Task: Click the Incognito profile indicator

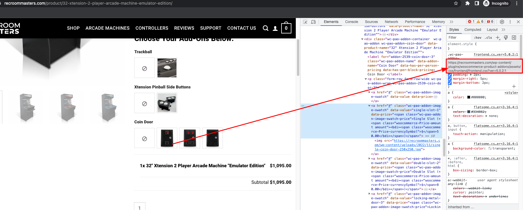Action: pyautogui.click(x=496, y=3)
